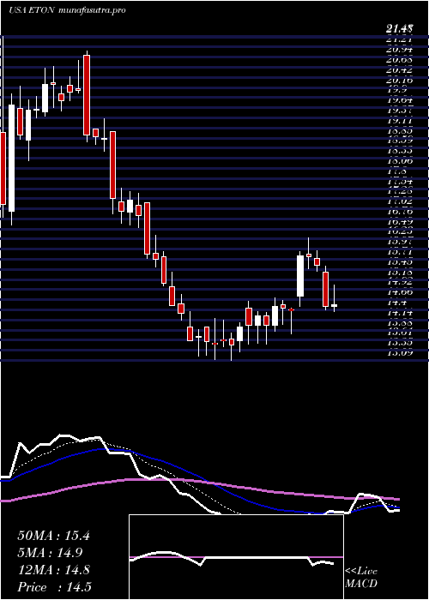Click the Price : 14.5 value
Image resolution: width=429 pixels, height=600 pixels.
(54, 587)
